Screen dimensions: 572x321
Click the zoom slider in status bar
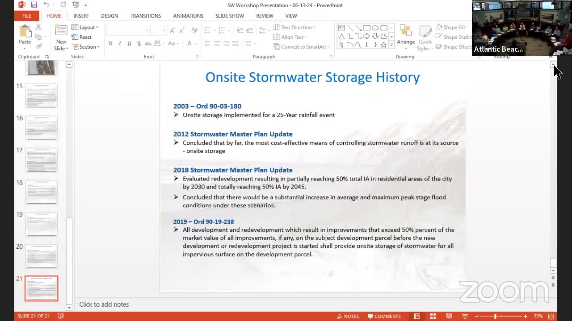(x=496, y=316)
